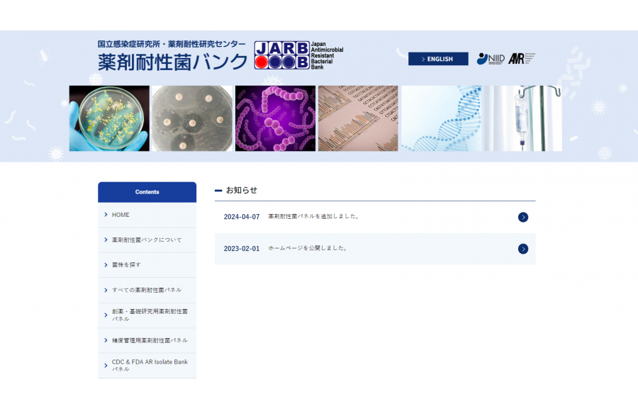The width and height of the screenshot is (638, 411).
Task: Open the AMR research center logo
Action: coord(522,59)
